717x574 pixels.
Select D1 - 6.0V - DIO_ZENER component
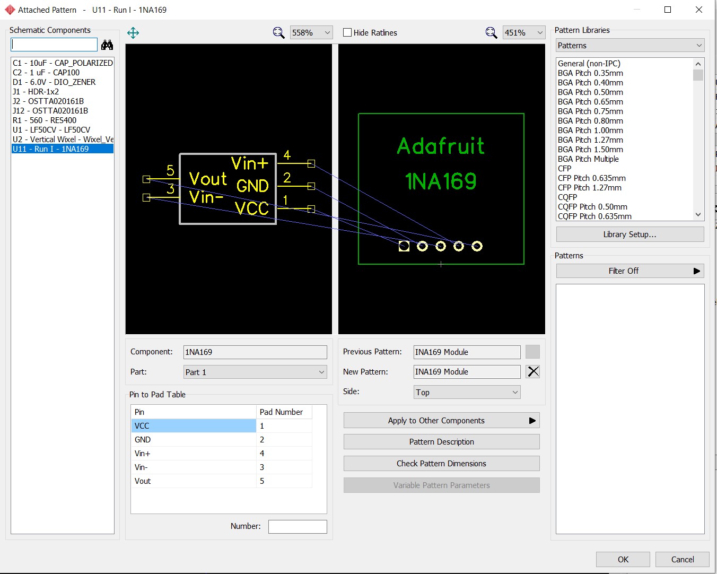click(x=63, y=82)
